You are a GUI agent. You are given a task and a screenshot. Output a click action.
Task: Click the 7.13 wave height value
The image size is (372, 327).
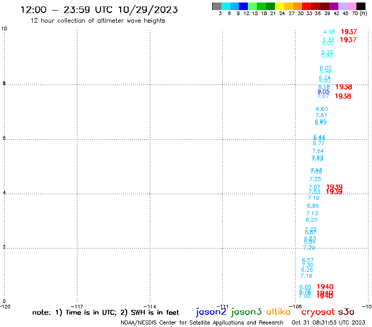[x=312, y=213]
